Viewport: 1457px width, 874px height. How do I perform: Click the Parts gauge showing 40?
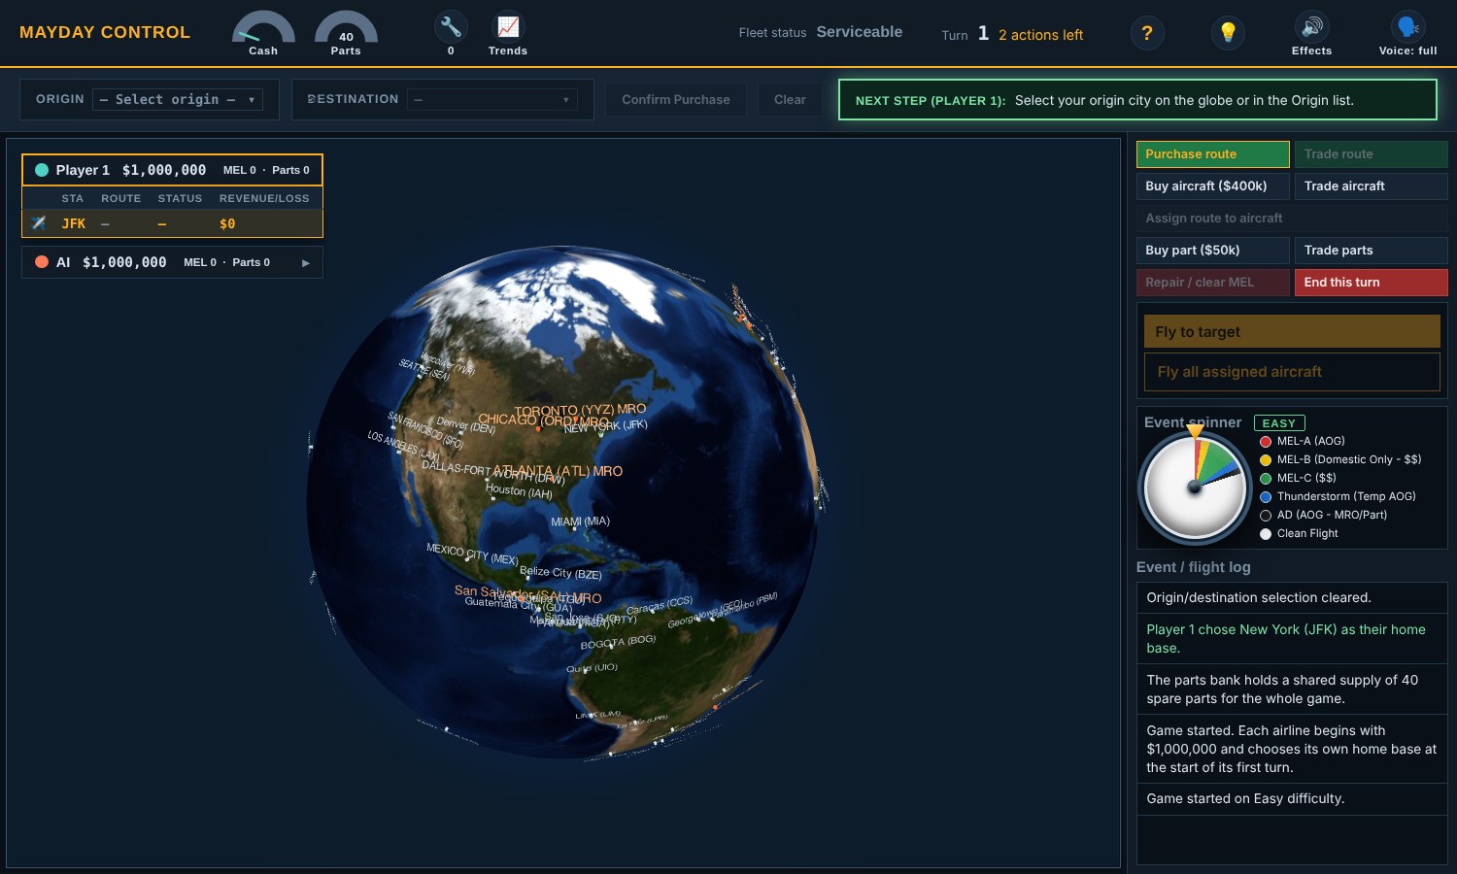tap(346, 29)
